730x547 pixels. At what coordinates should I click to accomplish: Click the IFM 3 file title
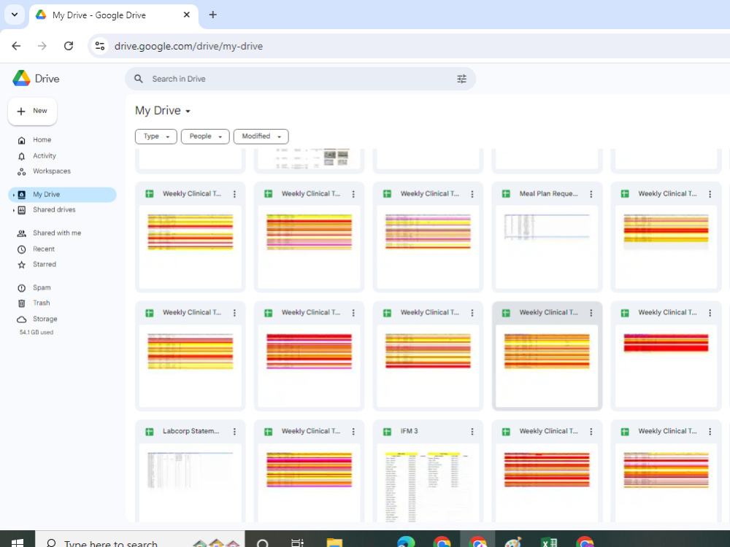tap(410, 431)
